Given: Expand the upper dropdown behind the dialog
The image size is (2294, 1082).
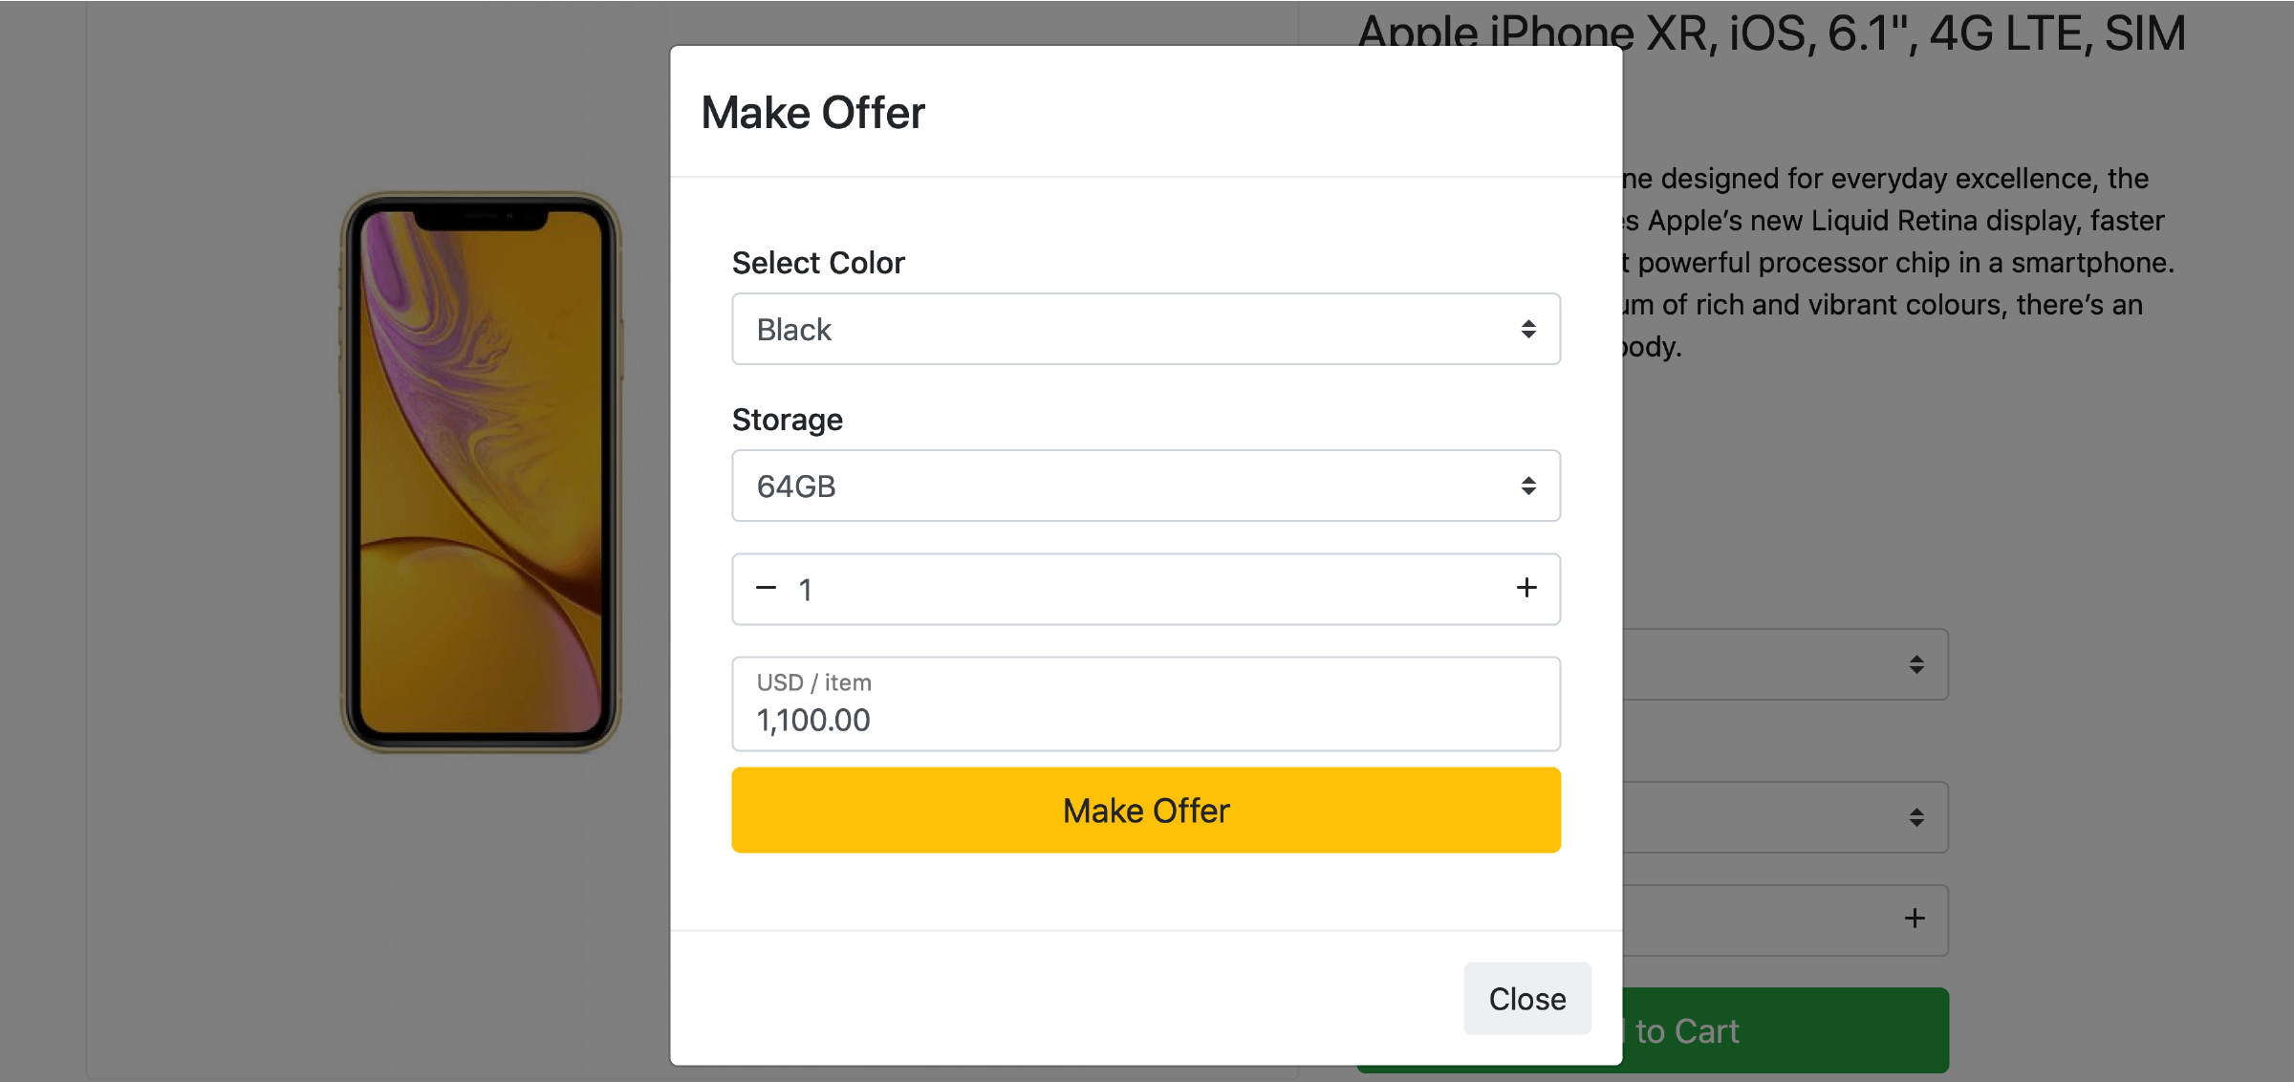Looking at the screenshot, I should [1785, 664].
